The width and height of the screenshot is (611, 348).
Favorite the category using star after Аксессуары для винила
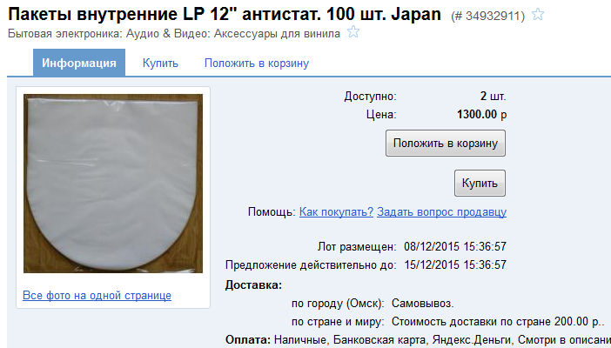pos(353,31)
